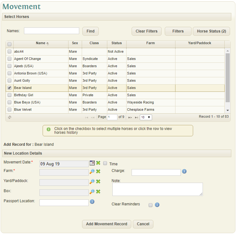Go to previous page of grid
237x236 pixels.
(x=93, y=117)
